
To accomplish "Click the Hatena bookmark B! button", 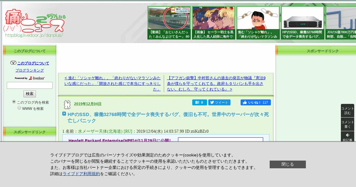I will [x=200, y=102].
